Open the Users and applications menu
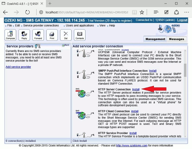Image resolution: width=192 pixels, height=149 pixels. pos(80,26)
